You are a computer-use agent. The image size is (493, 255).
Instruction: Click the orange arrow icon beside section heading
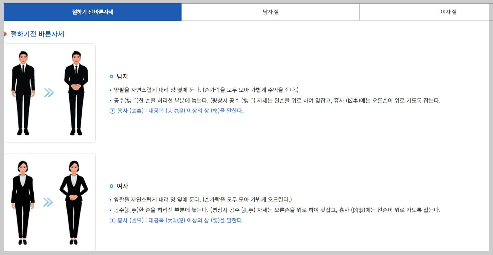5,34
